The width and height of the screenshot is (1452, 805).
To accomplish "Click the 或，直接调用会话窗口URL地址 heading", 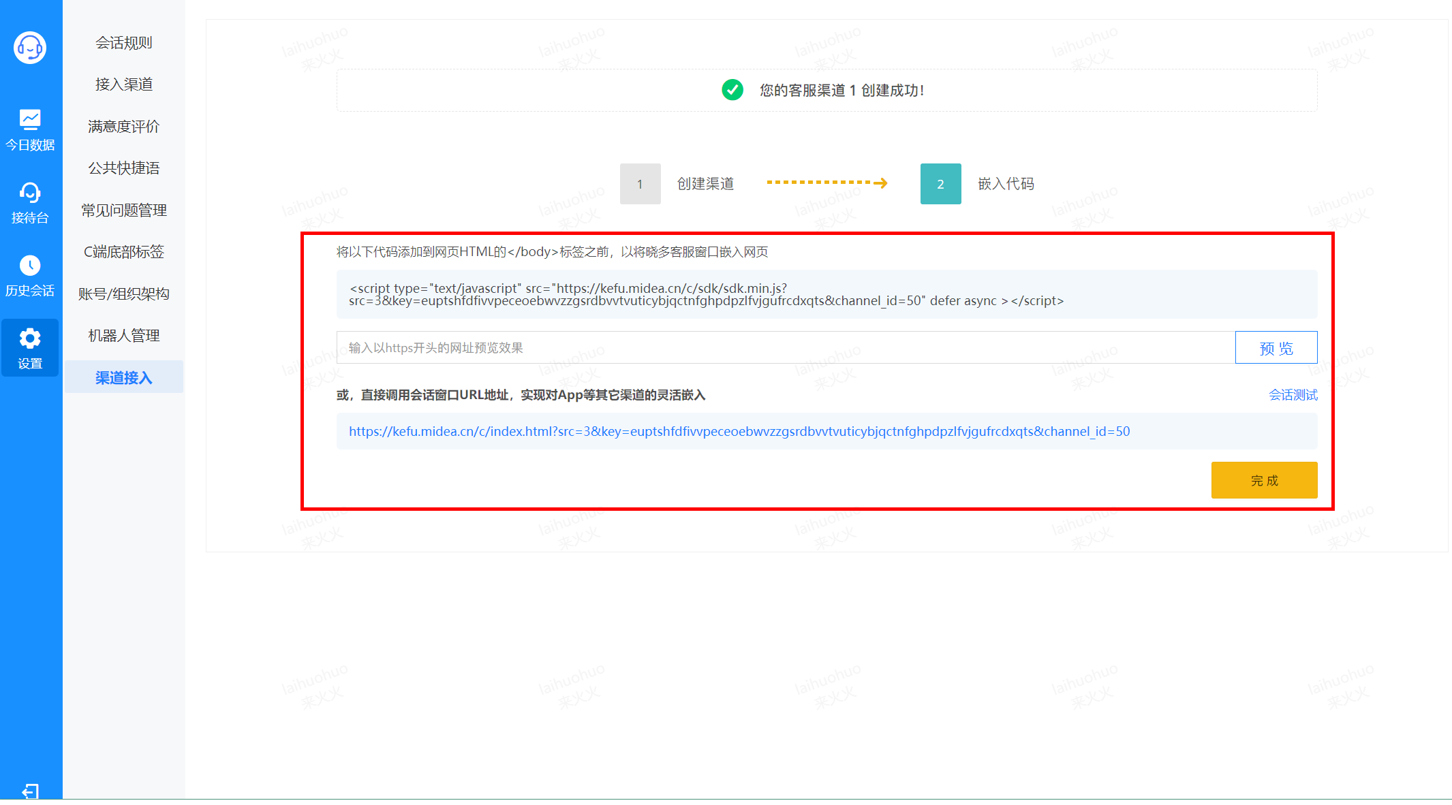I will coord(521,395).
